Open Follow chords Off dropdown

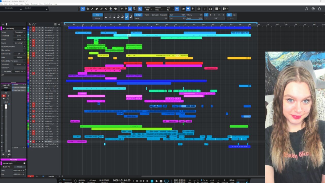[20, 54]
